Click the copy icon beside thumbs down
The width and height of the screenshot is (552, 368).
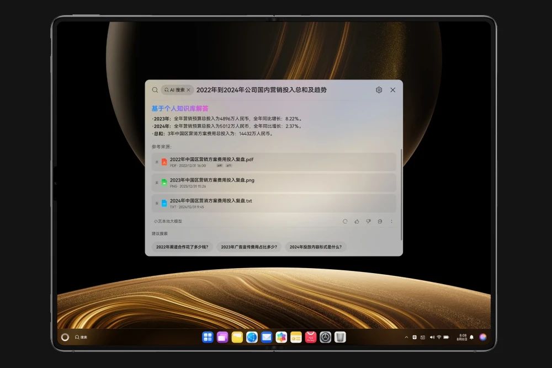[380, 221]
